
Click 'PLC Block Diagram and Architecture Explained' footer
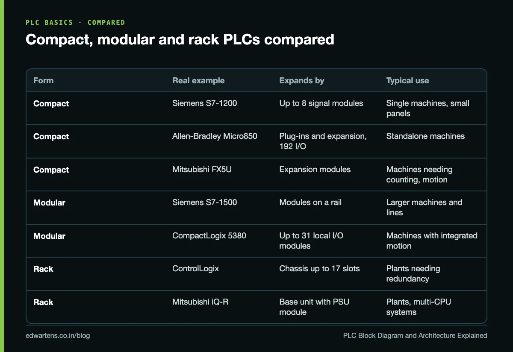click(x=415, y=336)
